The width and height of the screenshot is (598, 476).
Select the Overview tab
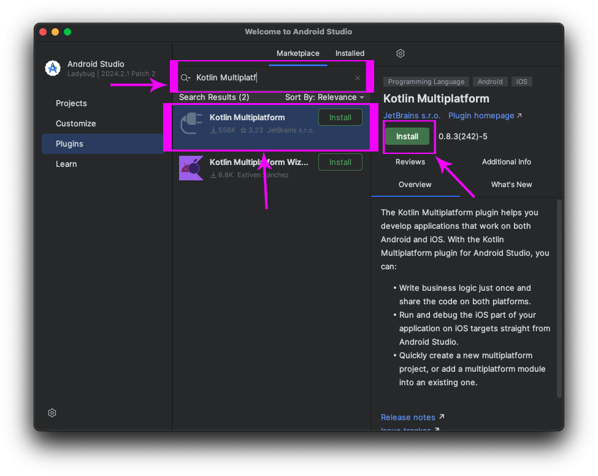click(415, 185)
